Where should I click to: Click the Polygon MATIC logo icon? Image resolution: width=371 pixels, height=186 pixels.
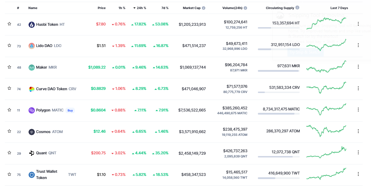[x=32, y=110]
